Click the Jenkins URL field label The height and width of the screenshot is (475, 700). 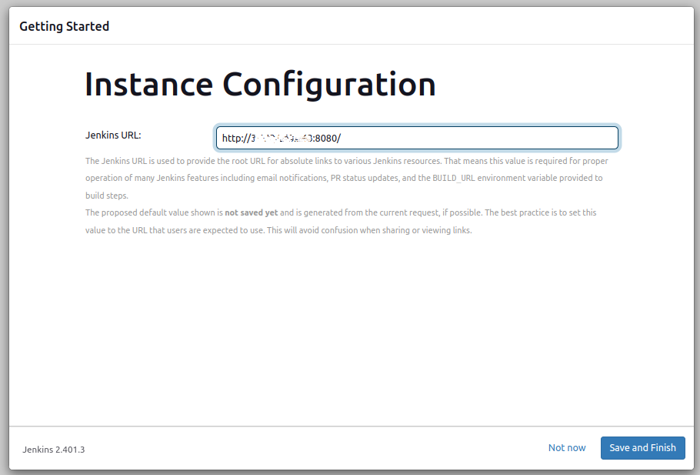click(114, 135)
